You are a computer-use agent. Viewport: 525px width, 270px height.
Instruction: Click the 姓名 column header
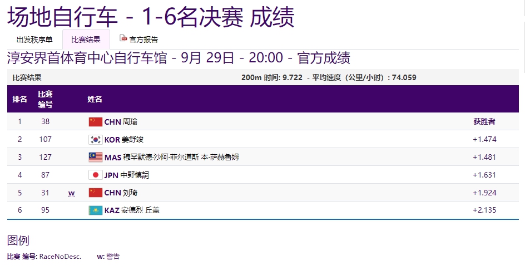tap(95, 100)
